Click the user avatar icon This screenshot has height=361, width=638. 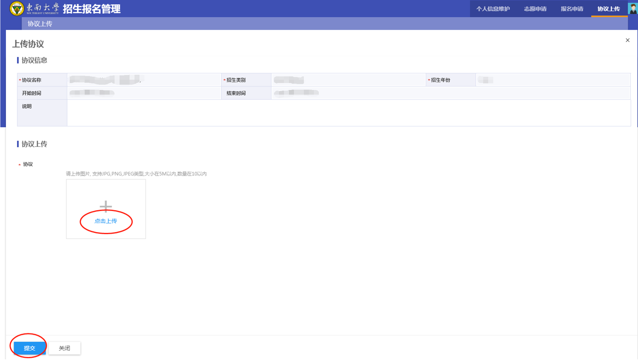[x=632, y=9]
